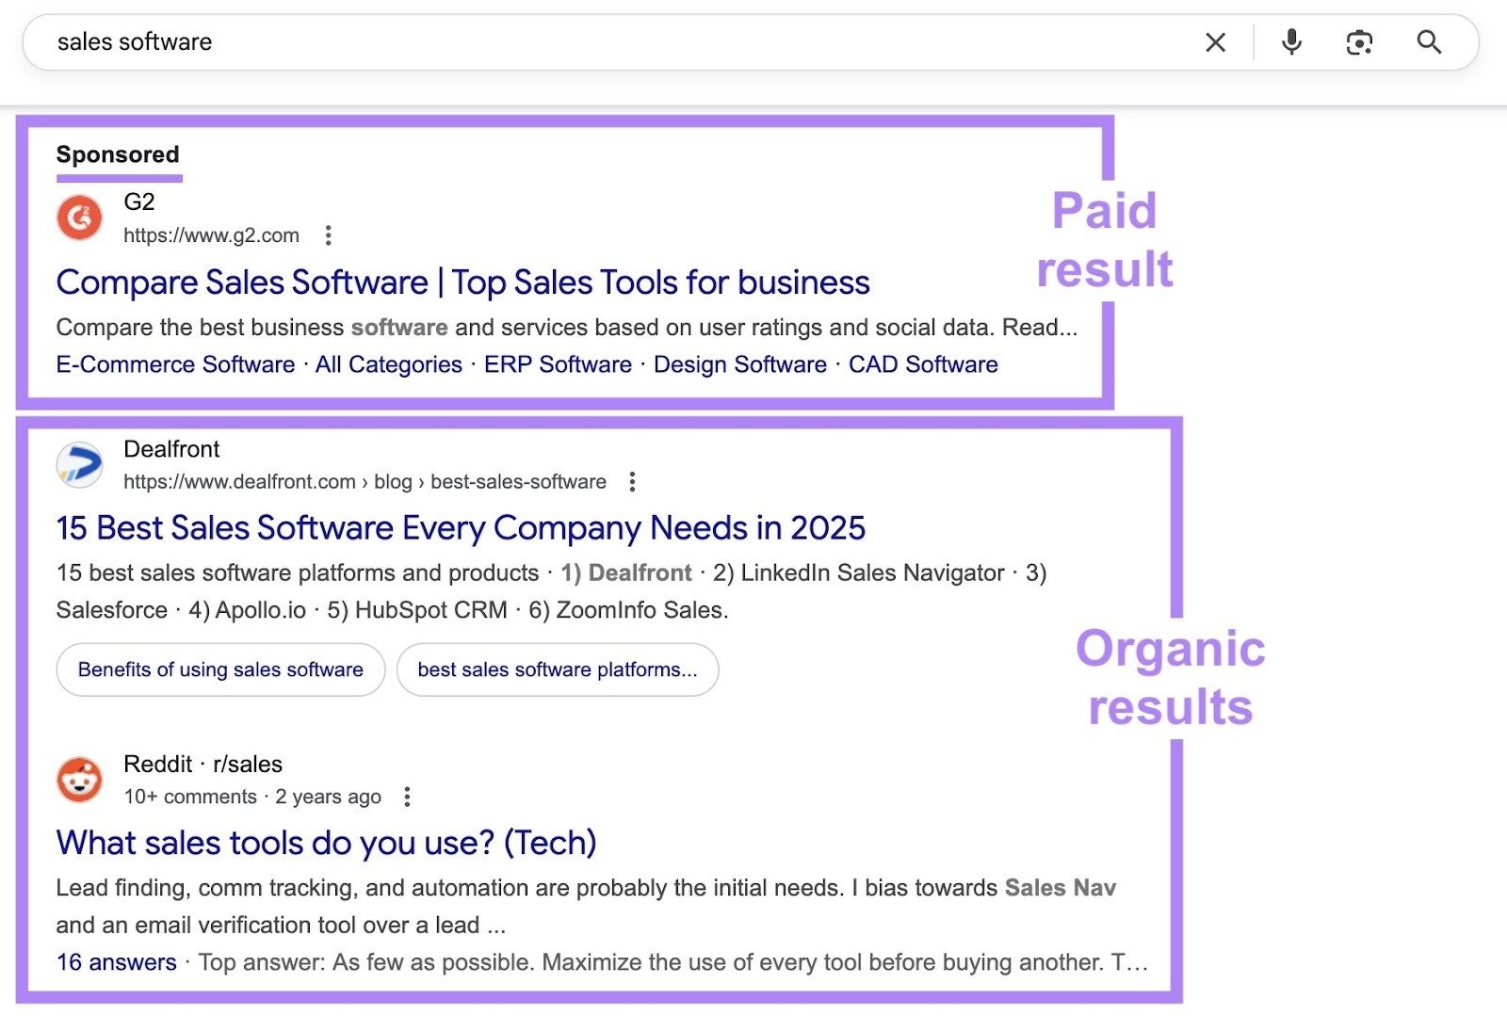Open 'Benefits of using sales software' suggestion
Screen dimensions: 1507x1016
[219, 669]
